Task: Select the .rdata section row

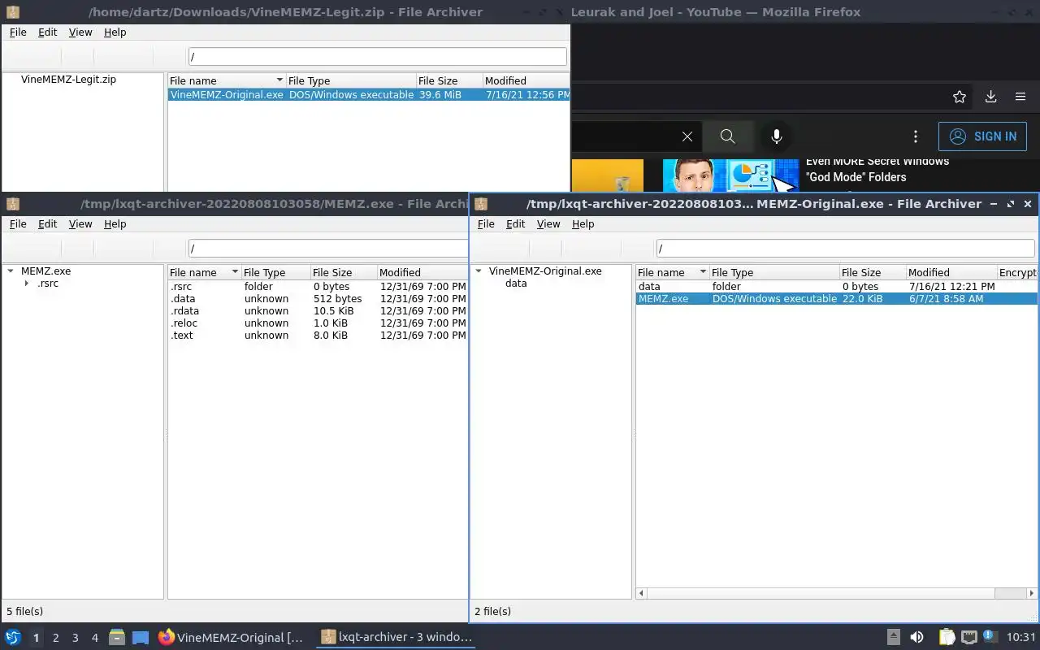Action: (318, 311)
